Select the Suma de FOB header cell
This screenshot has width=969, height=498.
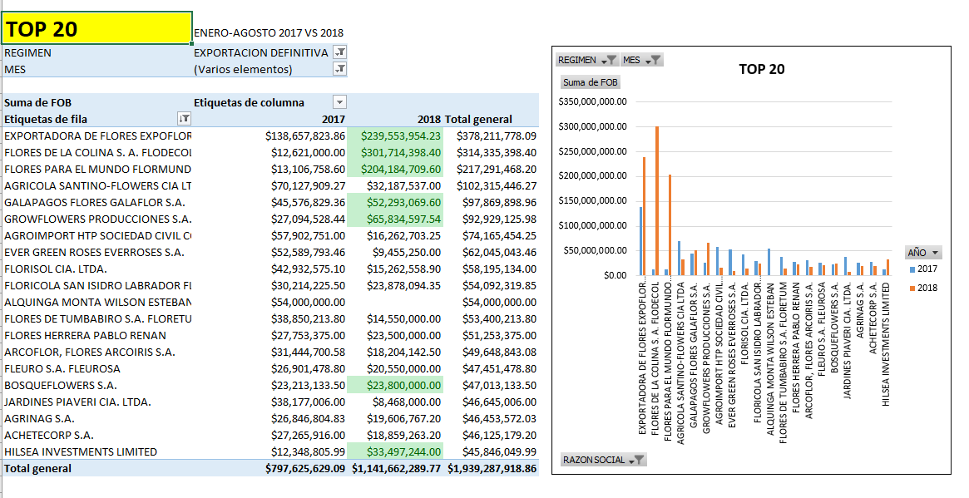pos(37,102)
